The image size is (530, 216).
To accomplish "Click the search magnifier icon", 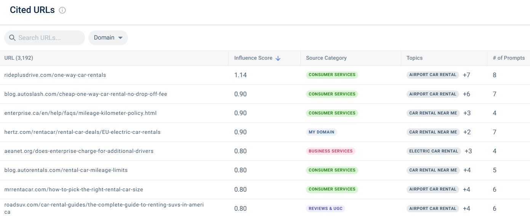I will pos(12,38).
